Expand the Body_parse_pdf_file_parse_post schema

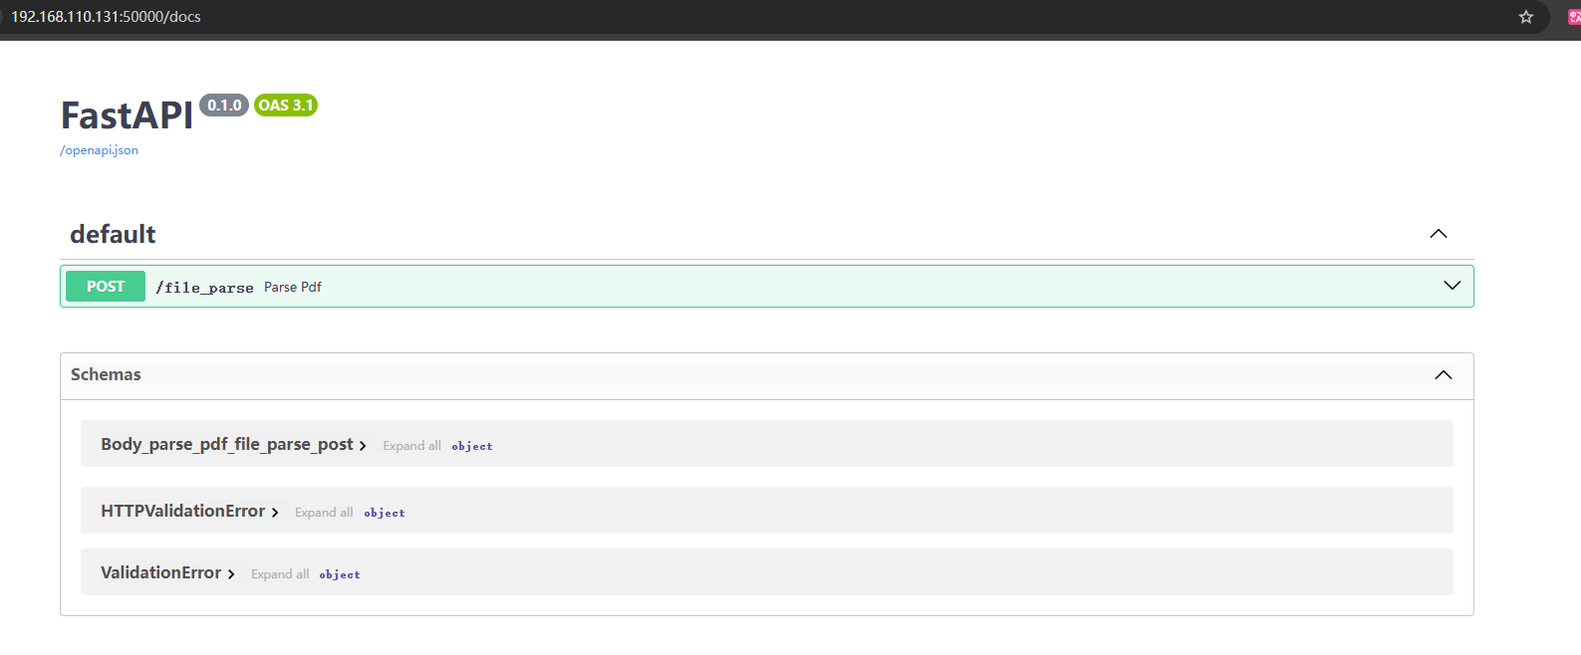[233, 444]
